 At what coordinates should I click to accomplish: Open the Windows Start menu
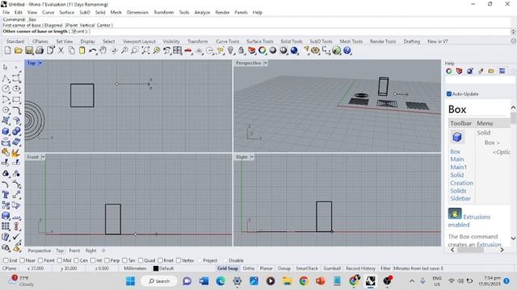tap(131, 281)
